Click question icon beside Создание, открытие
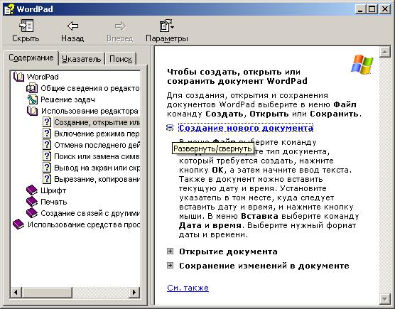 point(47,122)
